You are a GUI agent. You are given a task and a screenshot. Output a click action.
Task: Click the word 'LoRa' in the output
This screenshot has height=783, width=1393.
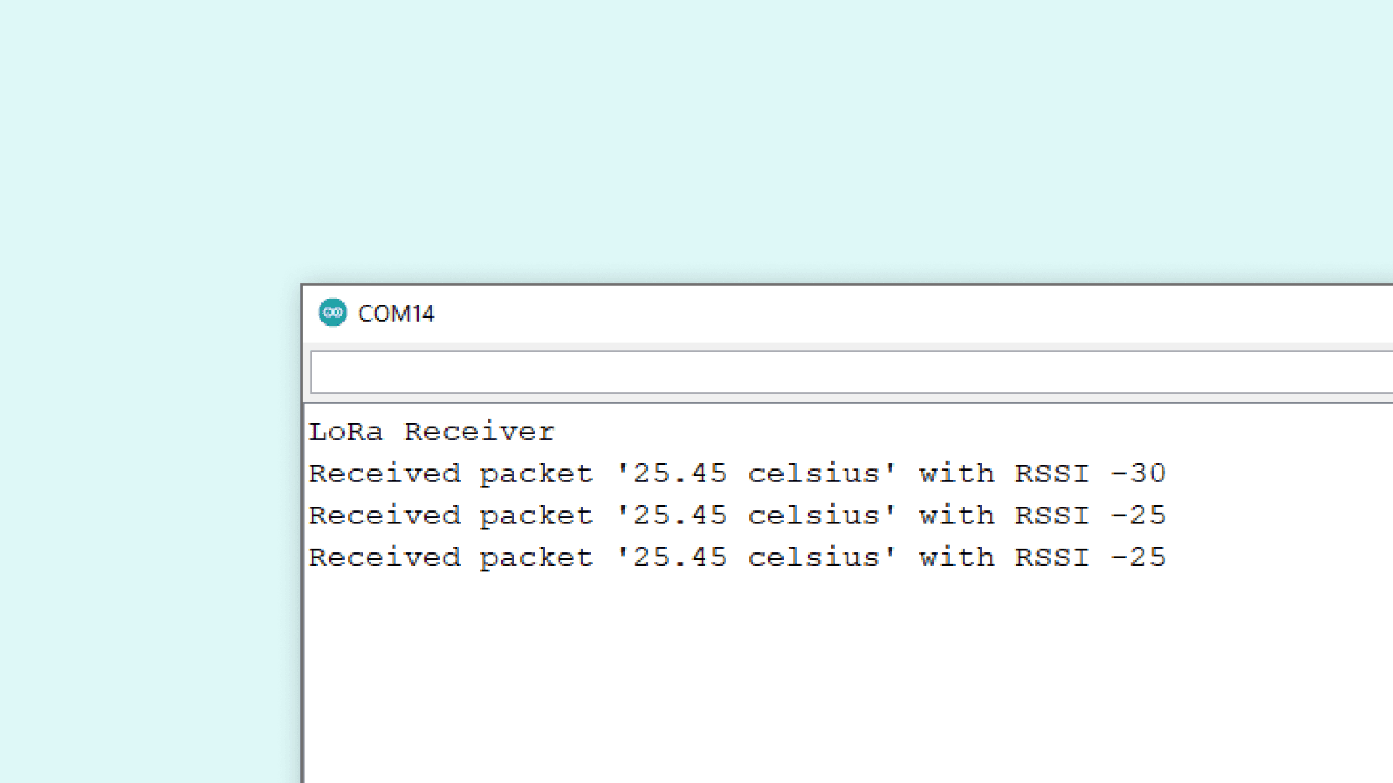click(x=346, y=432)
